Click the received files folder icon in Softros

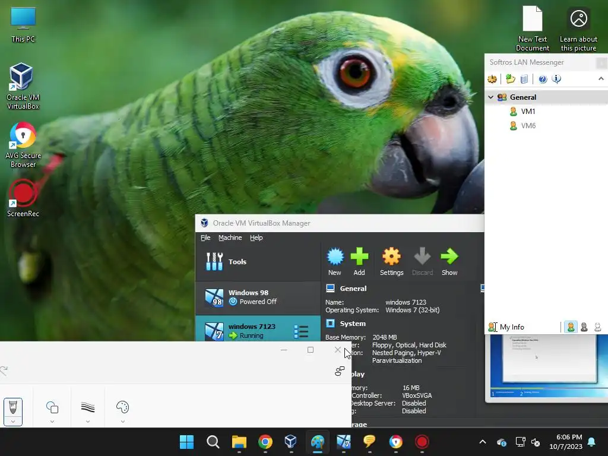(510, 79)
